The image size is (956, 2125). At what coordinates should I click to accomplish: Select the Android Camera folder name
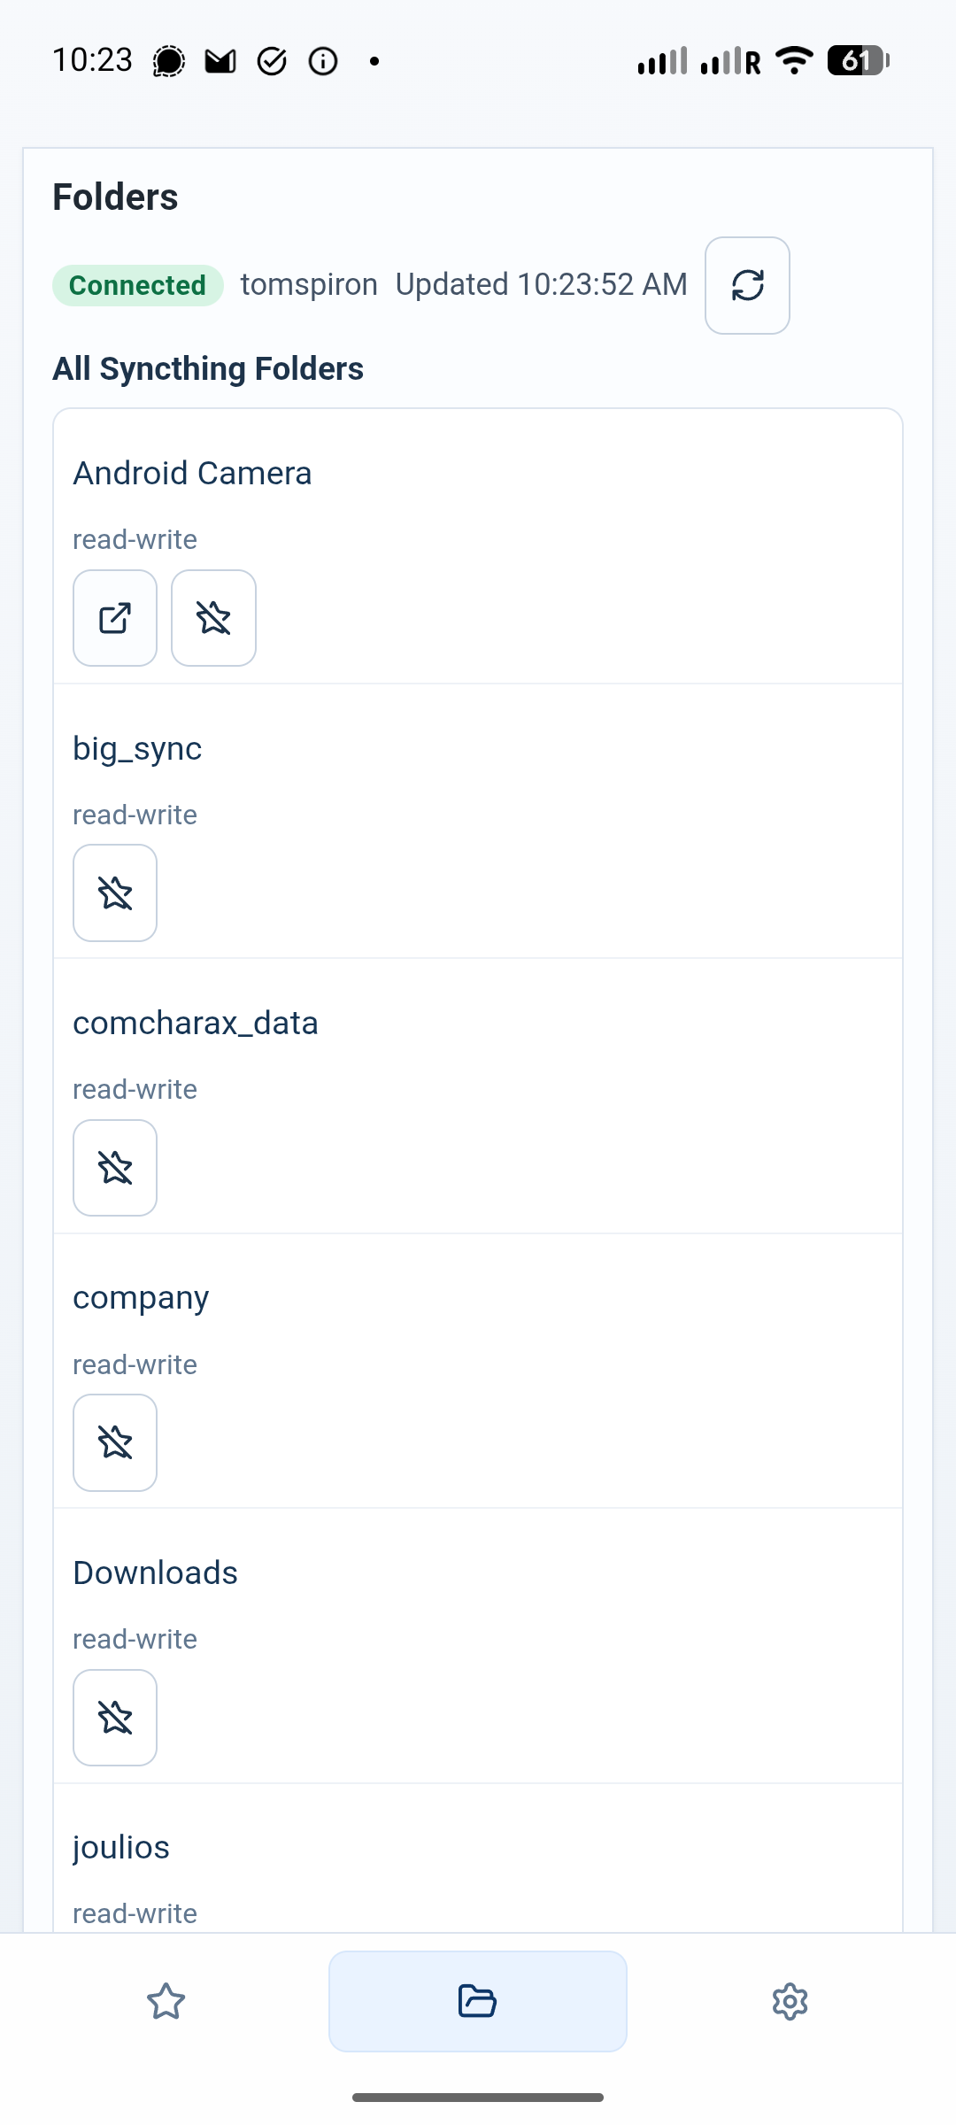tap(192, 473)
